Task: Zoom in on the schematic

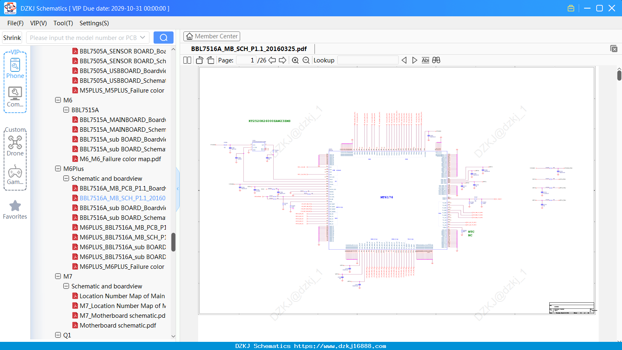Action: tap(295, 60)
